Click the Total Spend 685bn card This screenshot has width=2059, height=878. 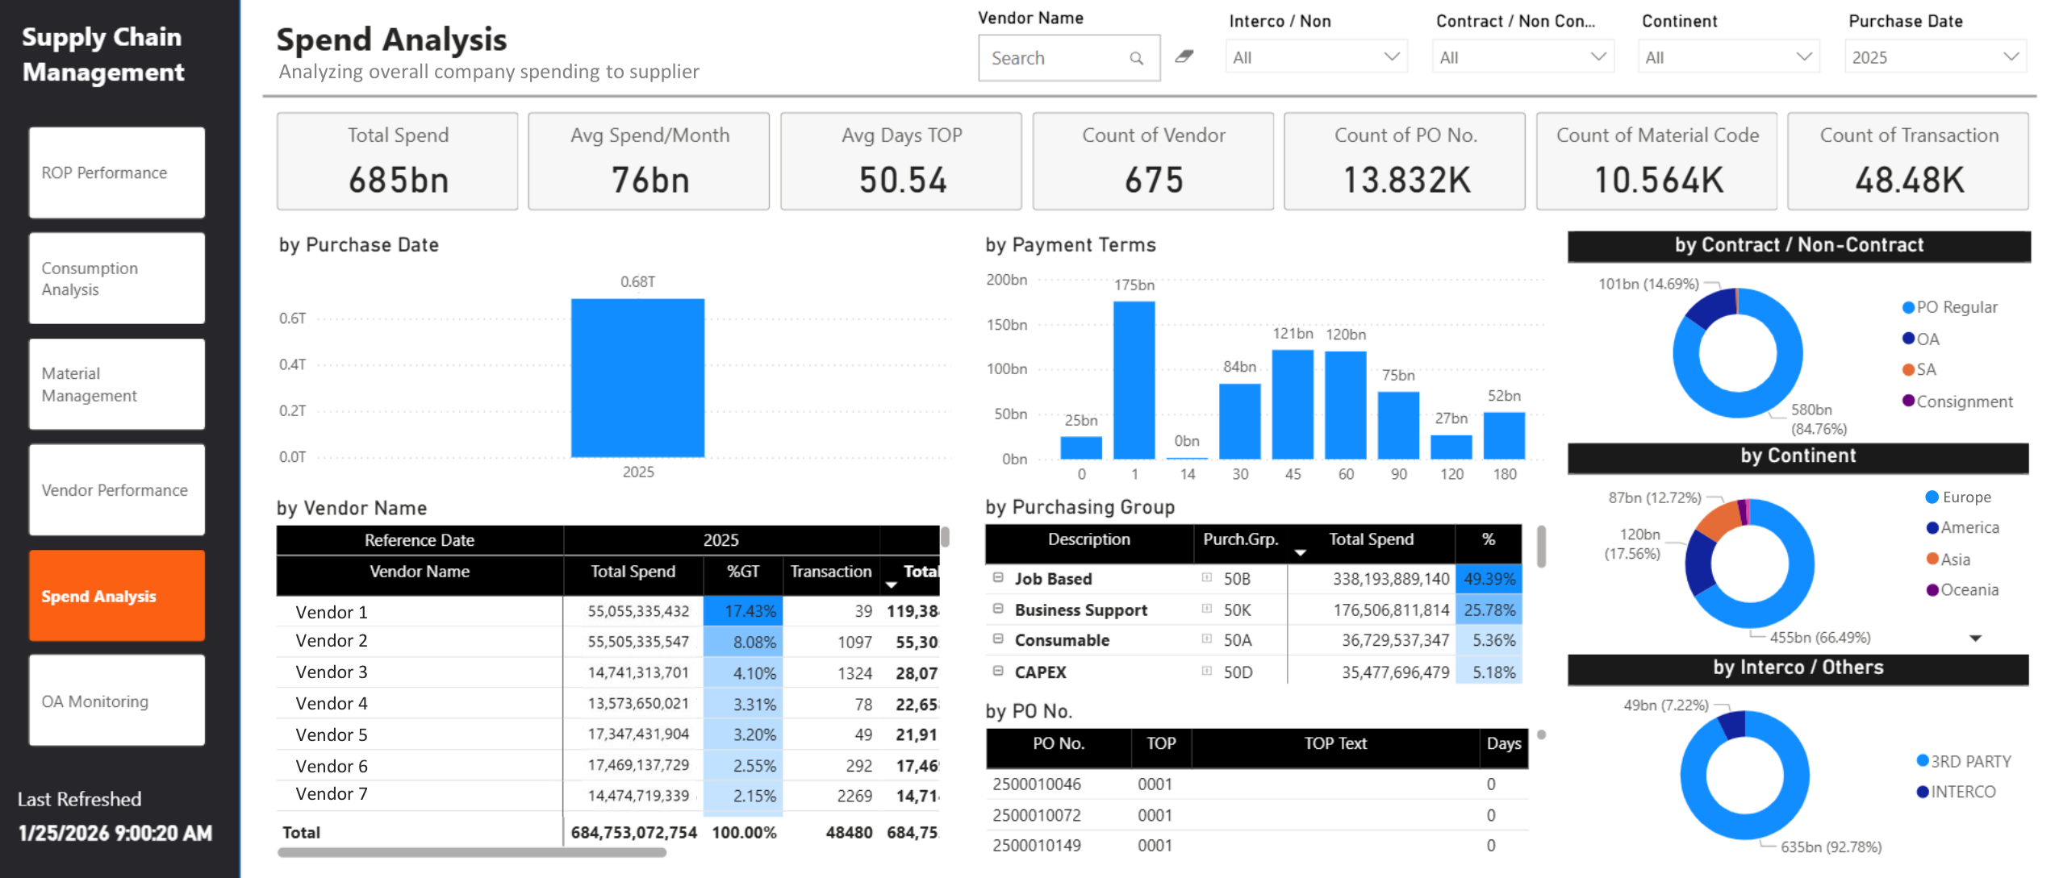click(x=397, y=161)
